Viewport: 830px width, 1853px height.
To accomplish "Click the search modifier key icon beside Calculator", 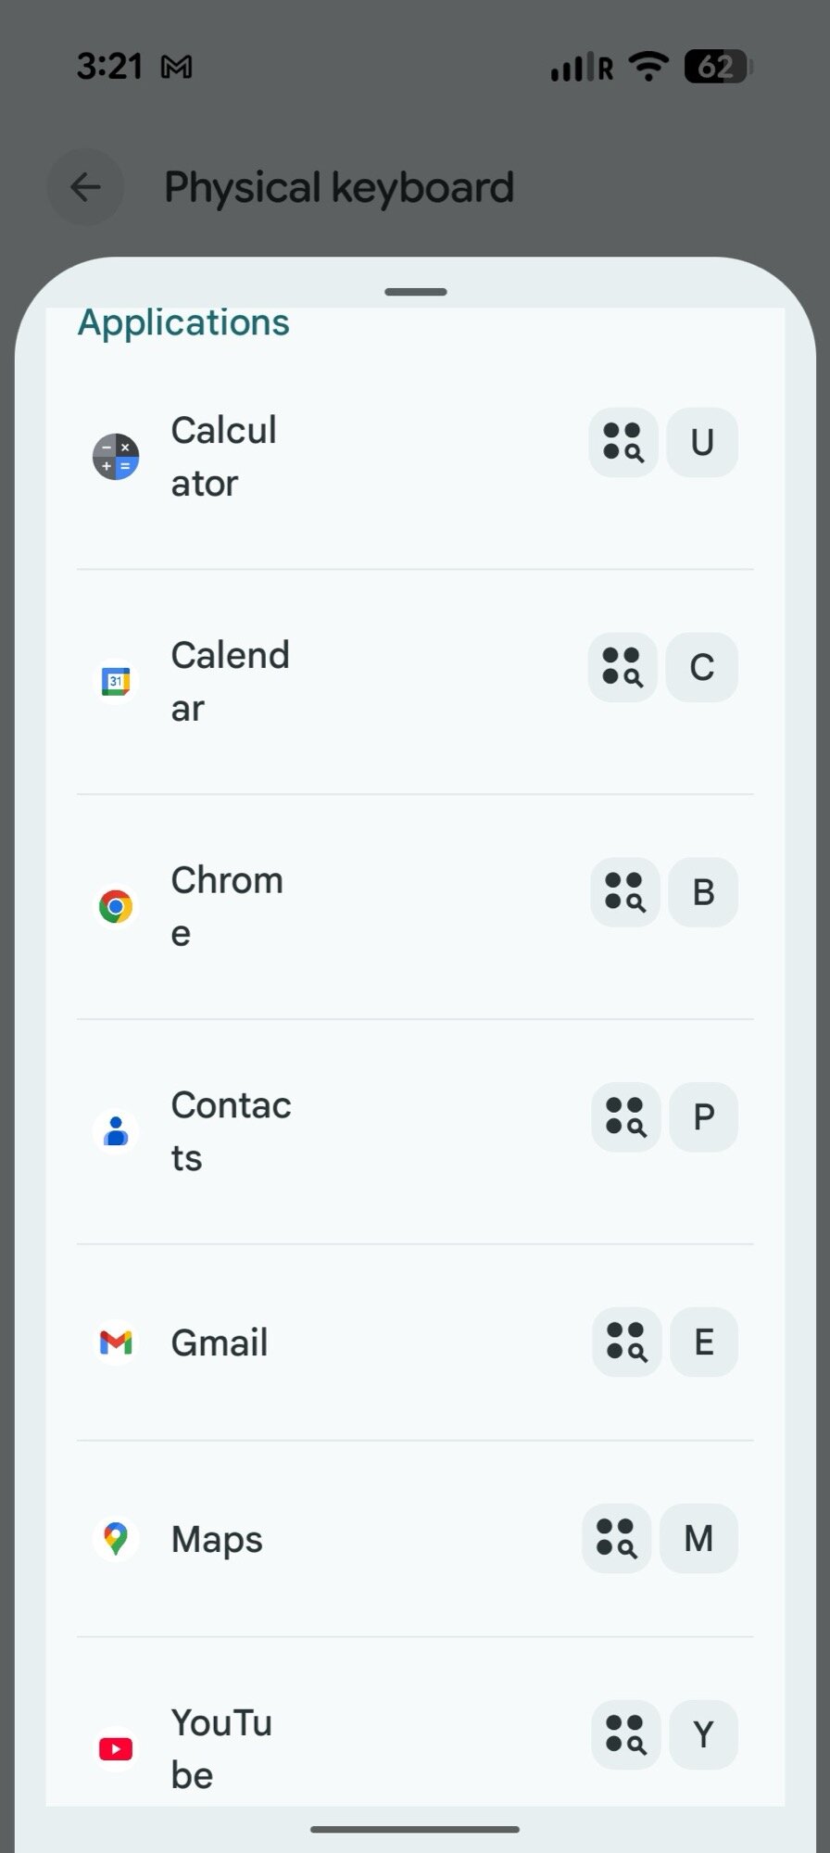I will click(x=623, y=443).
